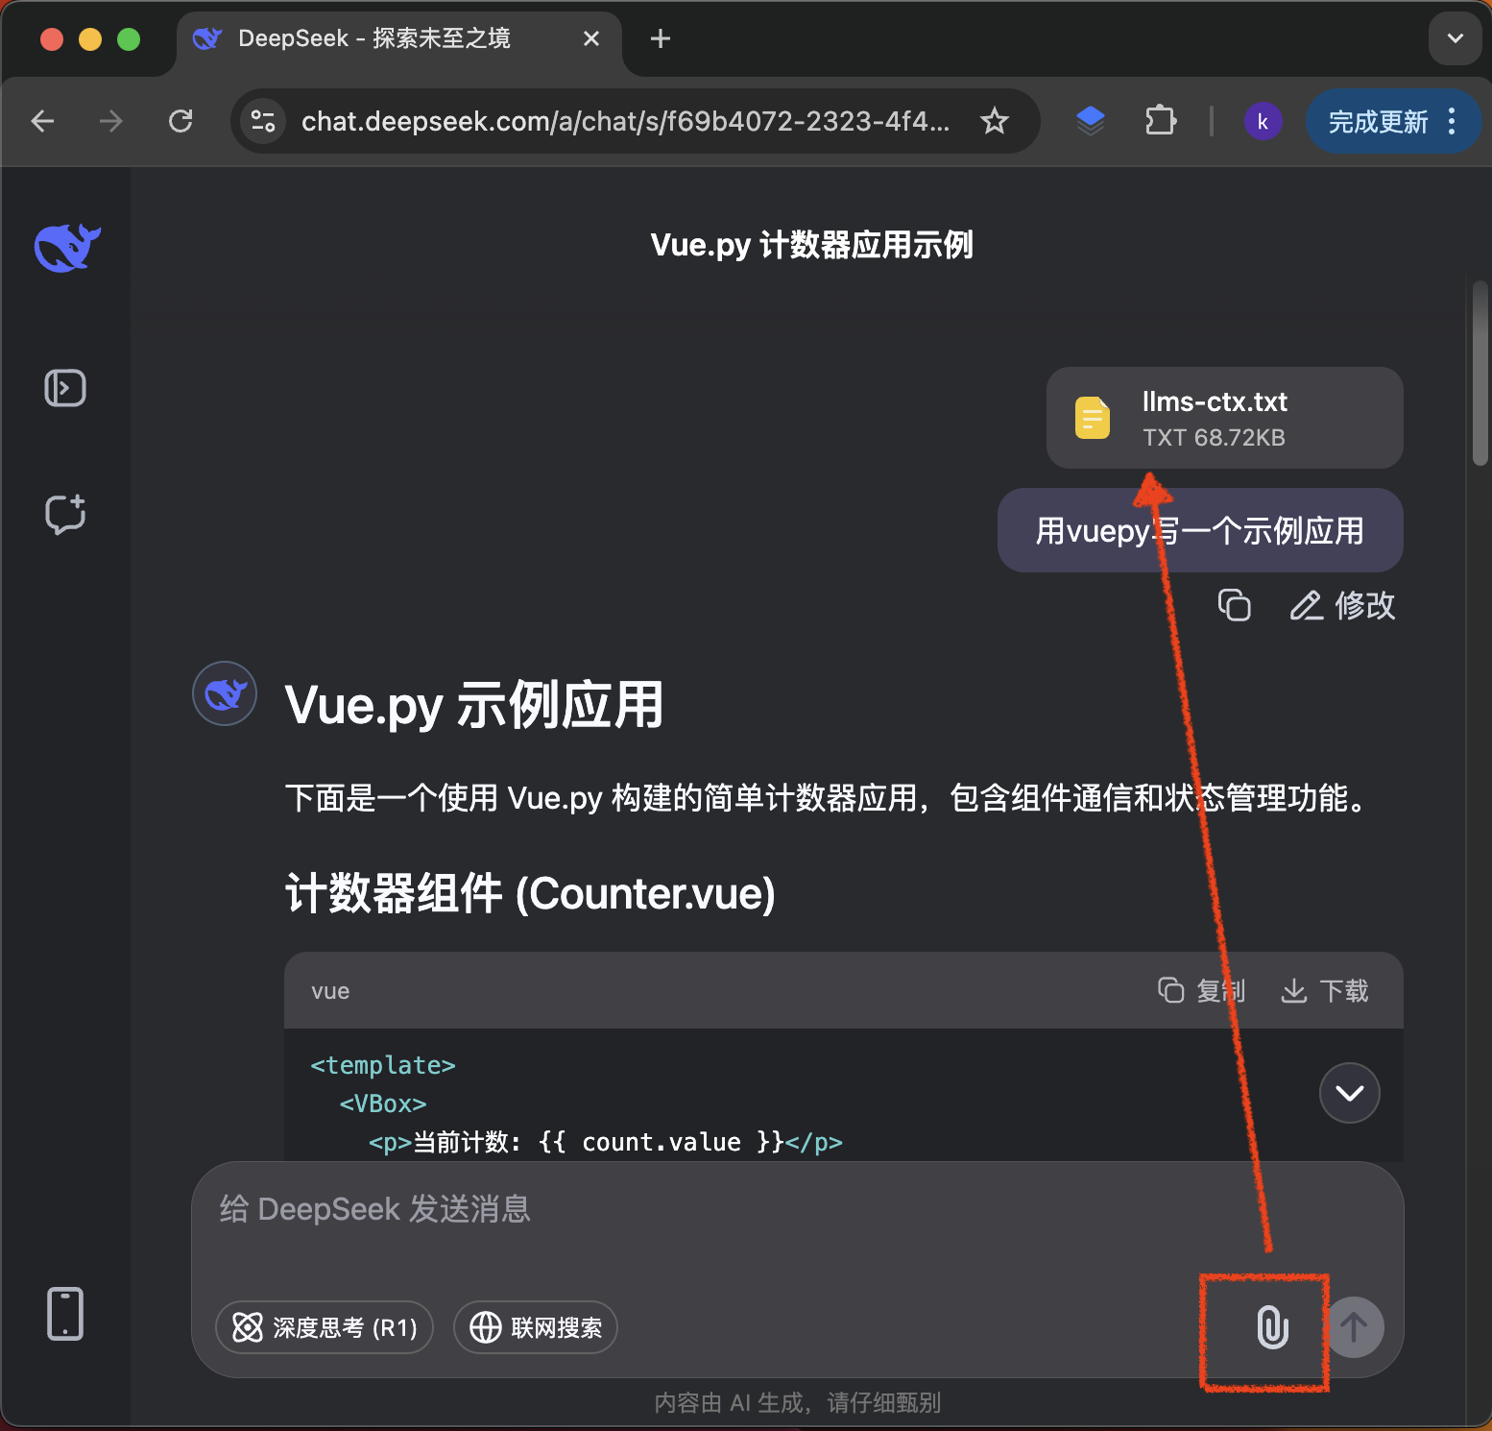This screenshot has width=1492, height=1431.
Task: Open the browser extensions puzzle icon
Action: tap(1160, 121)
